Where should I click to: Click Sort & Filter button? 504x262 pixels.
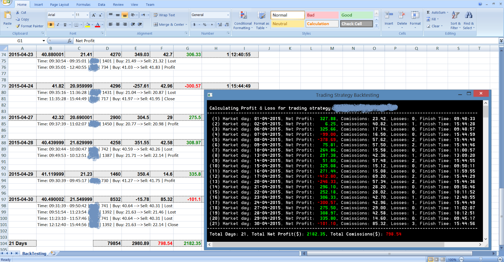point(455,20)
